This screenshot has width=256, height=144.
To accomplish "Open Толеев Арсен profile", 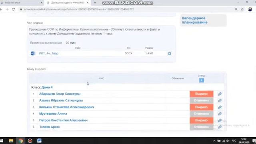I will click(50, 127).
